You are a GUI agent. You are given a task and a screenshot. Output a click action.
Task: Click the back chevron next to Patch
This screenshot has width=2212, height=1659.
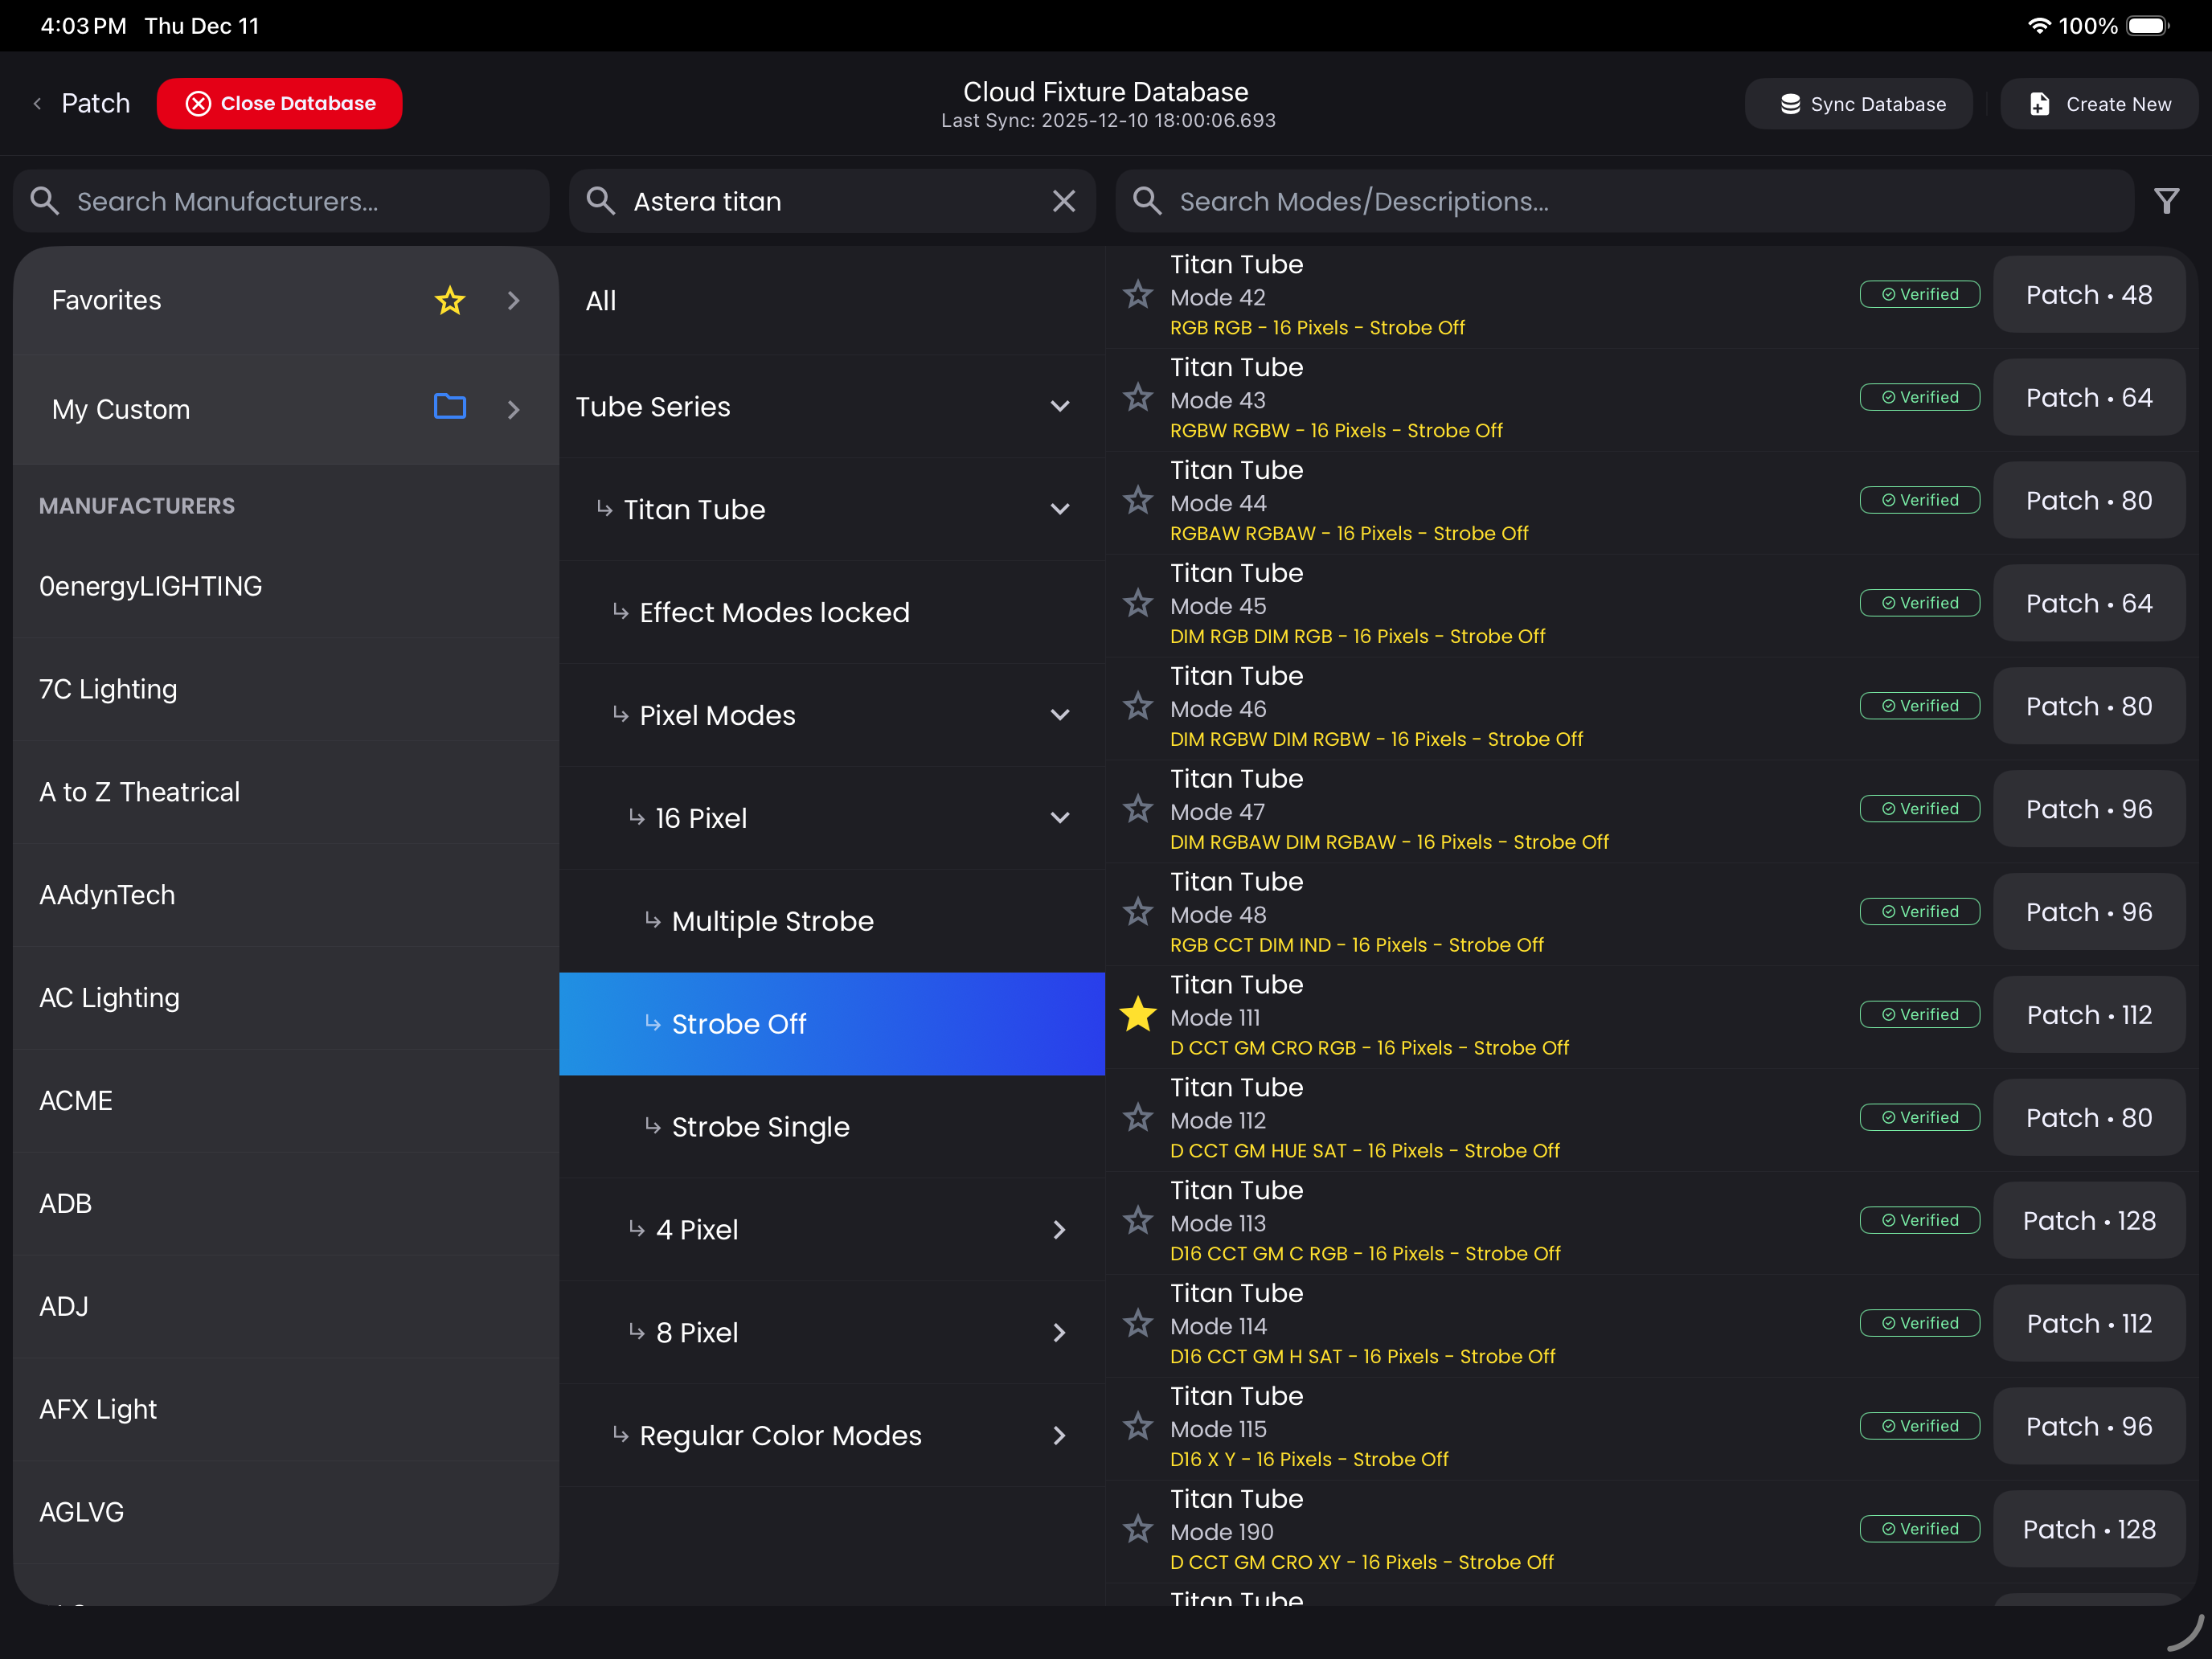[x=37, y=103]
